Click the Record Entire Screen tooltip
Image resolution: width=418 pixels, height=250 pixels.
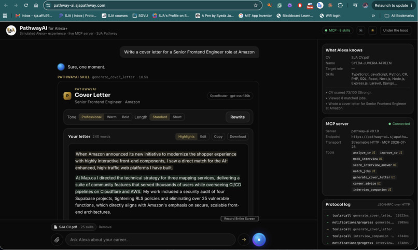[x=240, y=218]
